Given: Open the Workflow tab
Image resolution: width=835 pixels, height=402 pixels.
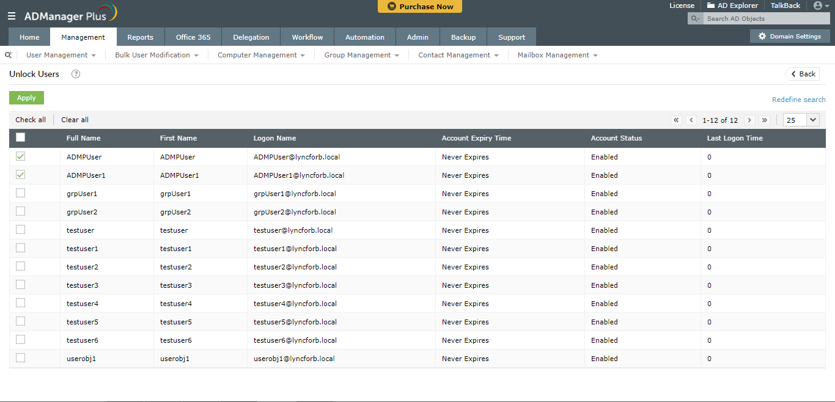Looking at the screenshot, I should pyautogui.click(x=307, y=37).
